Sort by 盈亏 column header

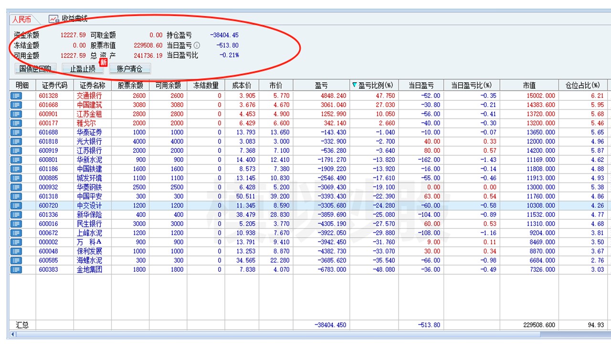pos(321,86)
